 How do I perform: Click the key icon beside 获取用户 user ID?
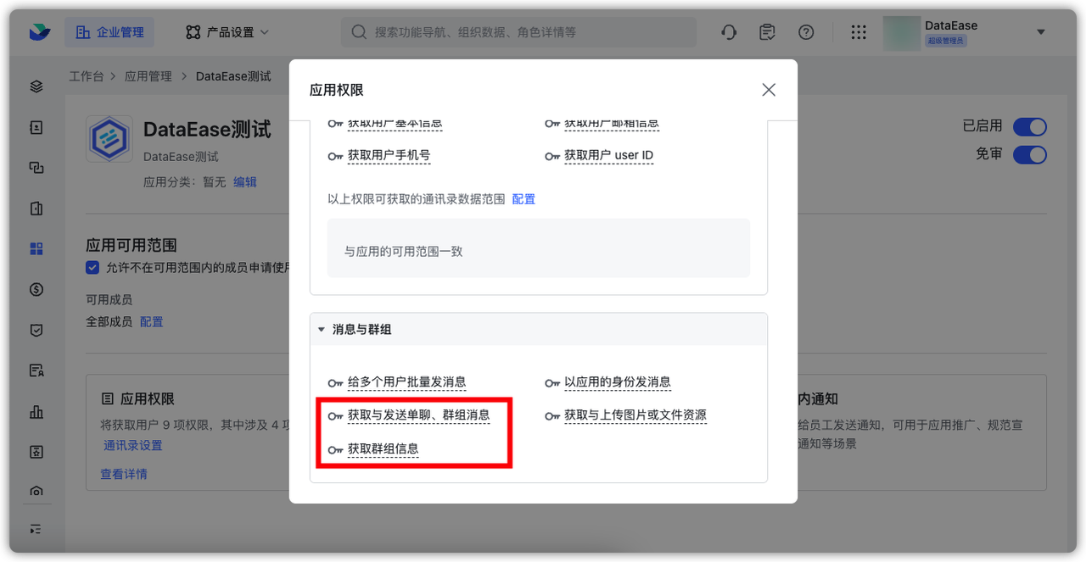tap(552, 157)
